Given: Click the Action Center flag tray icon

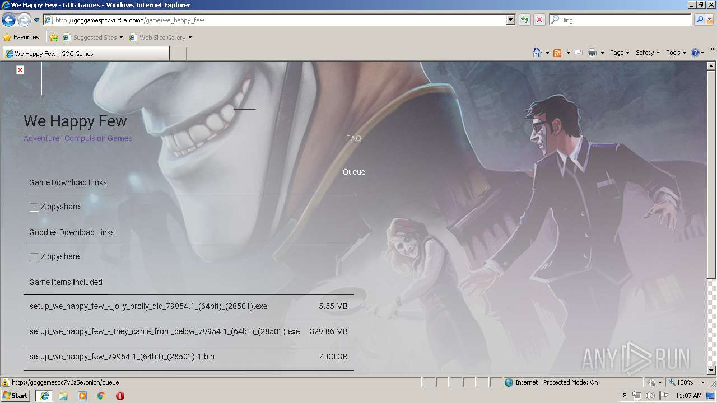Looking at the screenshot, I should click(664, 396).
